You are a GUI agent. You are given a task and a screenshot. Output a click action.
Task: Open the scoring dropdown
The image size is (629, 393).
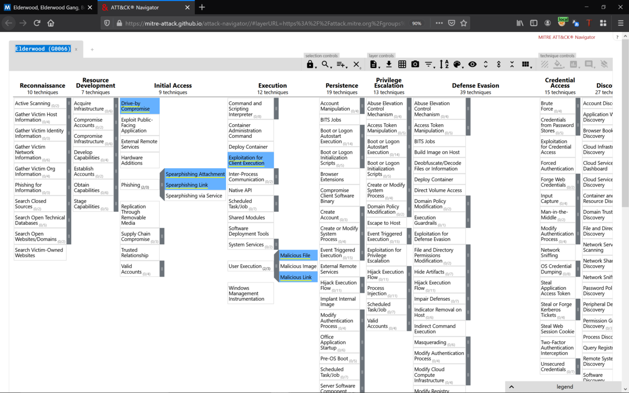(x=574, y=64)
